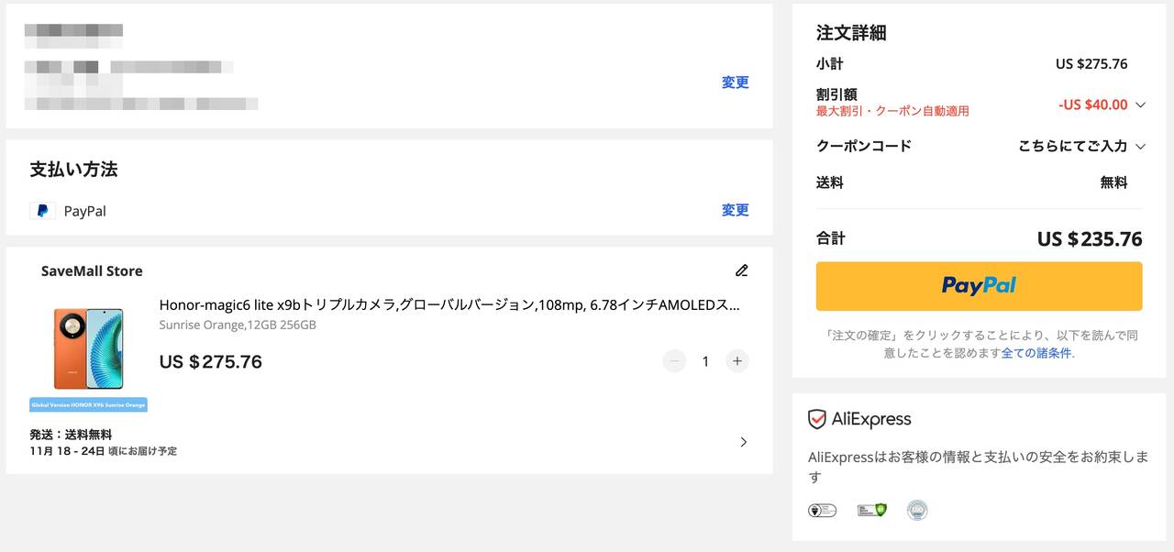Click 変更 next to PayPal payment method

coord(735,210)
